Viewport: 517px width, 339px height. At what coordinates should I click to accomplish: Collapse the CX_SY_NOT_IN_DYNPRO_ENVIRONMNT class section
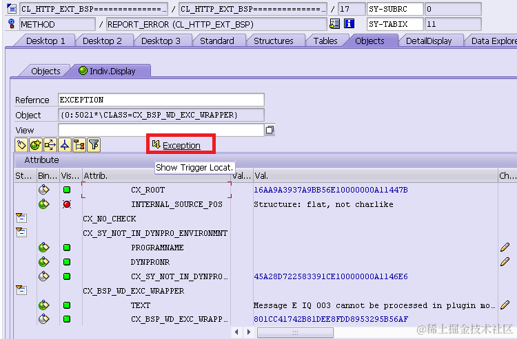click(x=21, y=232)
